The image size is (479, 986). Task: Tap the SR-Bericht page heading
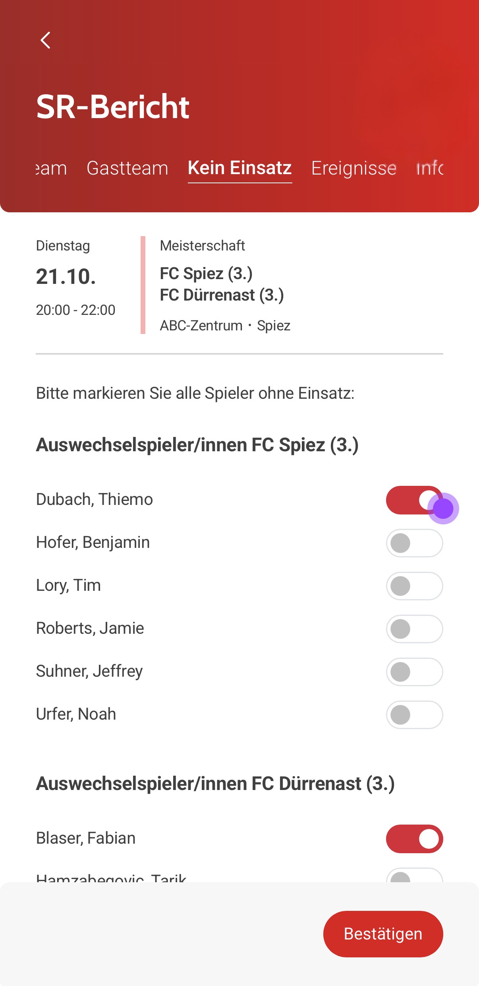coord(113,107)
